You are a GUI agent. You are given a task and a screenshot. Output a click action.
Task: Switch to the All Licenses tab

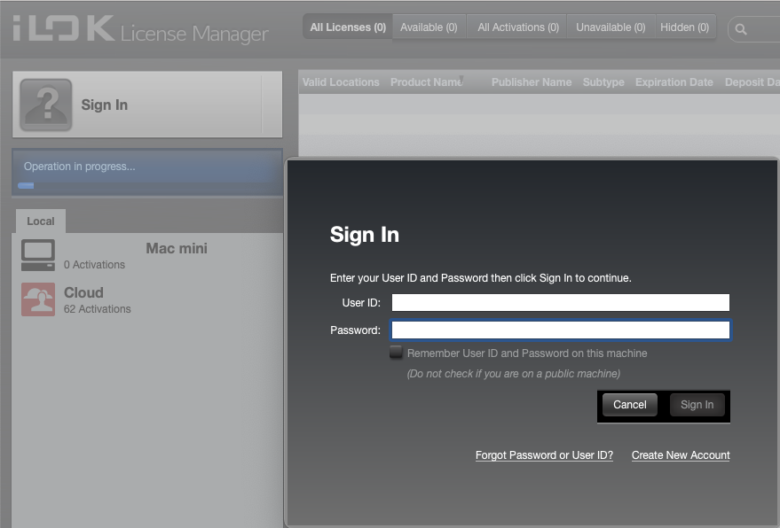(348, 27)
